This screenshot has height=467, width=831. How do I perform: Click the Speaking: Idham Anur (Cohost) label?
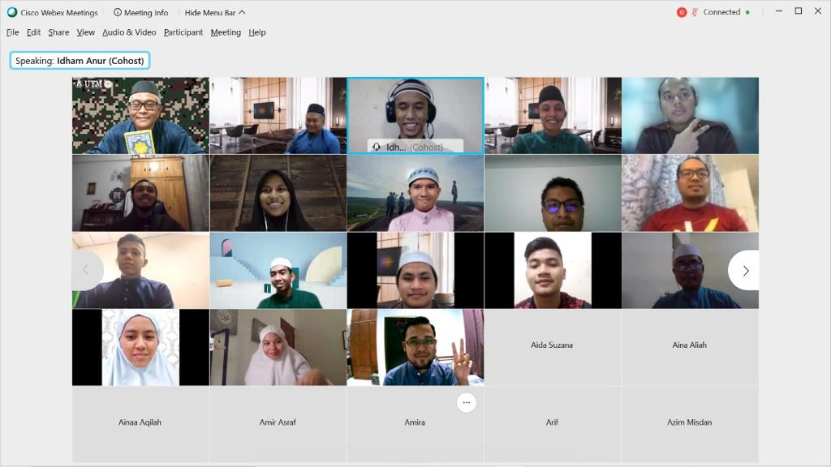(80, 61)
